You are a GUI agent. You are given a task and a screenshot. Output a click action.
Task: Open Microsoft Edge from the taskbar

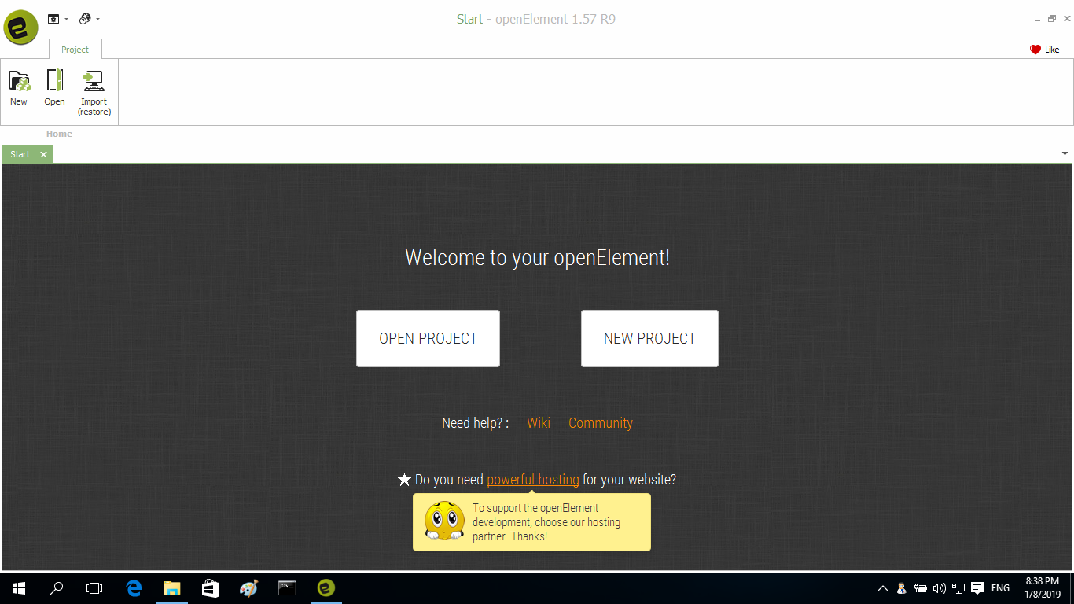coord(134,587)
